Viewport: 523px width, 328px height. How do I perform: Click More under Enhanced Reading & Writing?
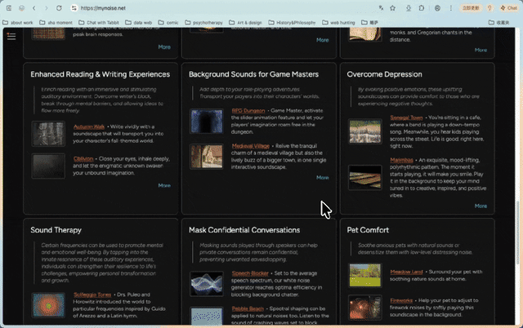(x=164, y=185)
